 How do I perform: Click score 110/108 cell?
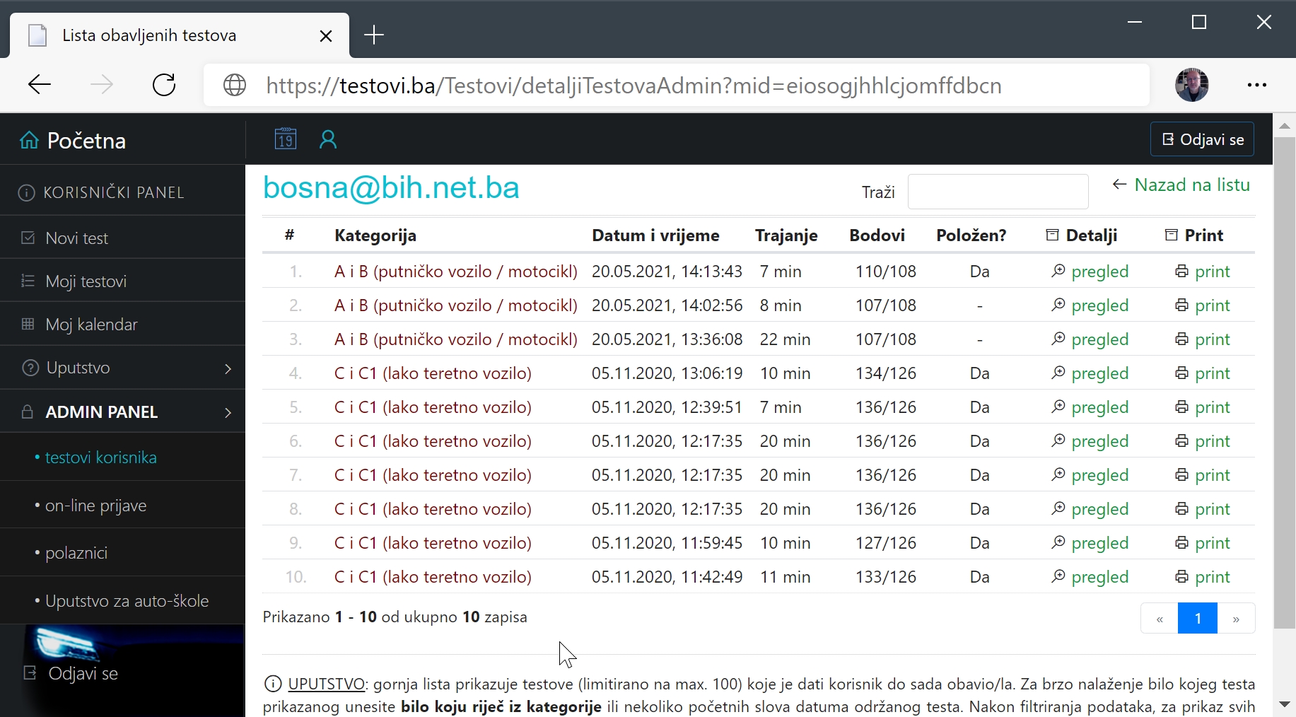(x=886, y=272)
